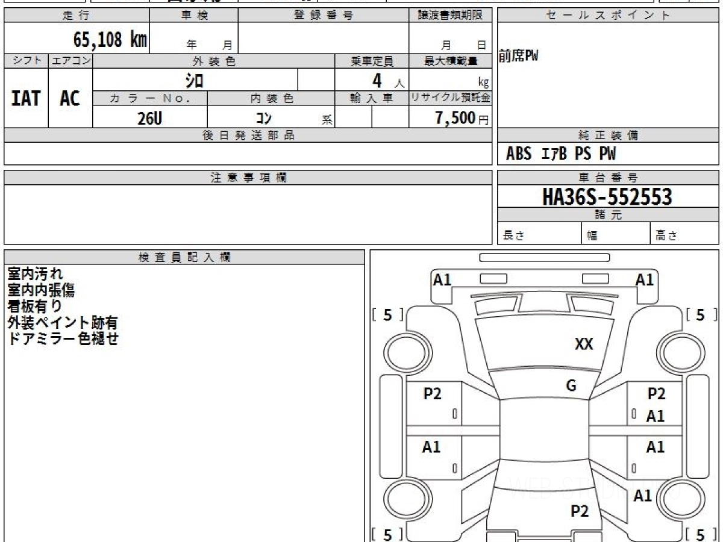Click the 幅 dimension label
Image resolution: width=723 pixels, height=542 pixels.
click(592, 236)
